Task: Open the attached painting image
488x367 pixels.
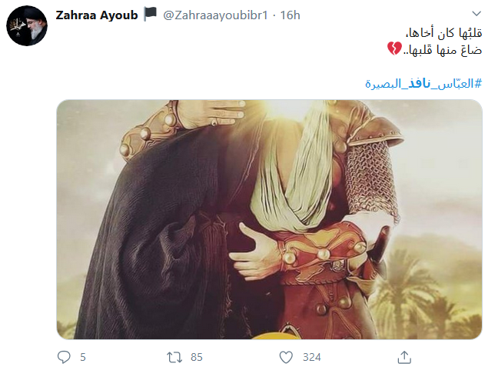Action: [x=269, y=219]
